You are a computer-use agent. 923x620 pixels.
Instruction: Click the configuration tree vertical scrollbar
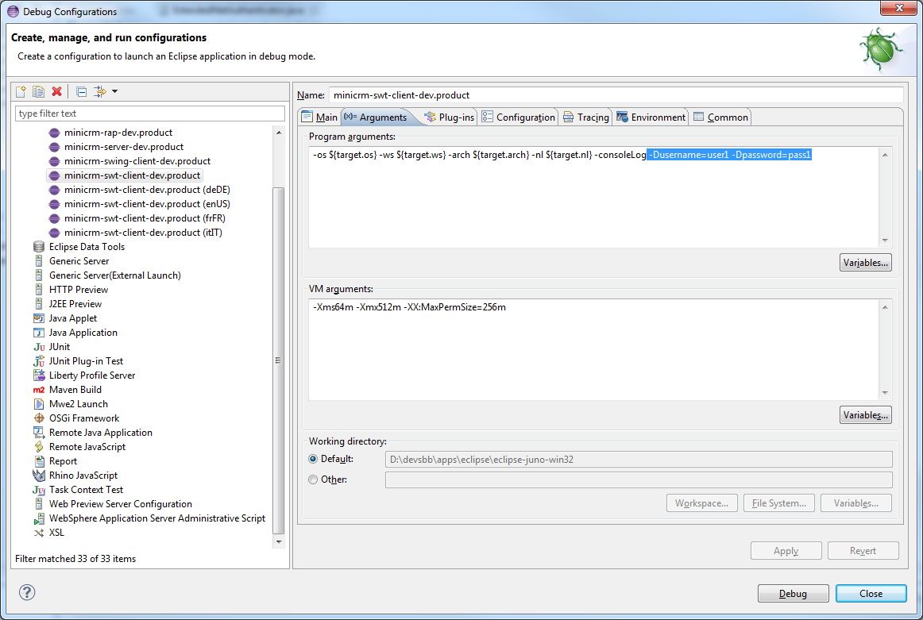coord(279,359)
